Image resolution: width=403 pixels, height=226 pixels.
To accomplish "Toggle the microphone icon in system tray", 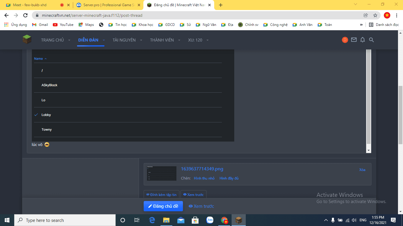I will pyautogui.click(x=333, y=220).
